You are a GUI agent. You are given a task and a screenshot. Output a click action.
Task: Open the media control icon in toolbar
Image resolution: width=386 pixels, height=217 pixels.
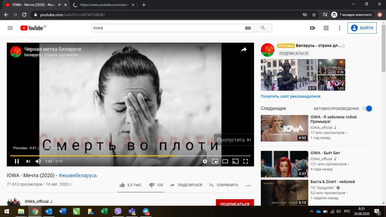[325, 14]
